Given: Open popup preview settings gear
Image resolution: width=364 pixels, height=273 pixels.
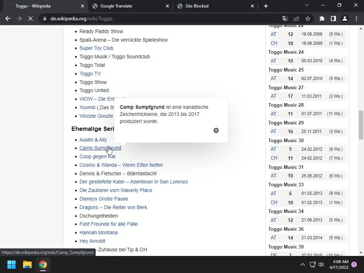Looking at the screenshot, I should pos(216,130).
